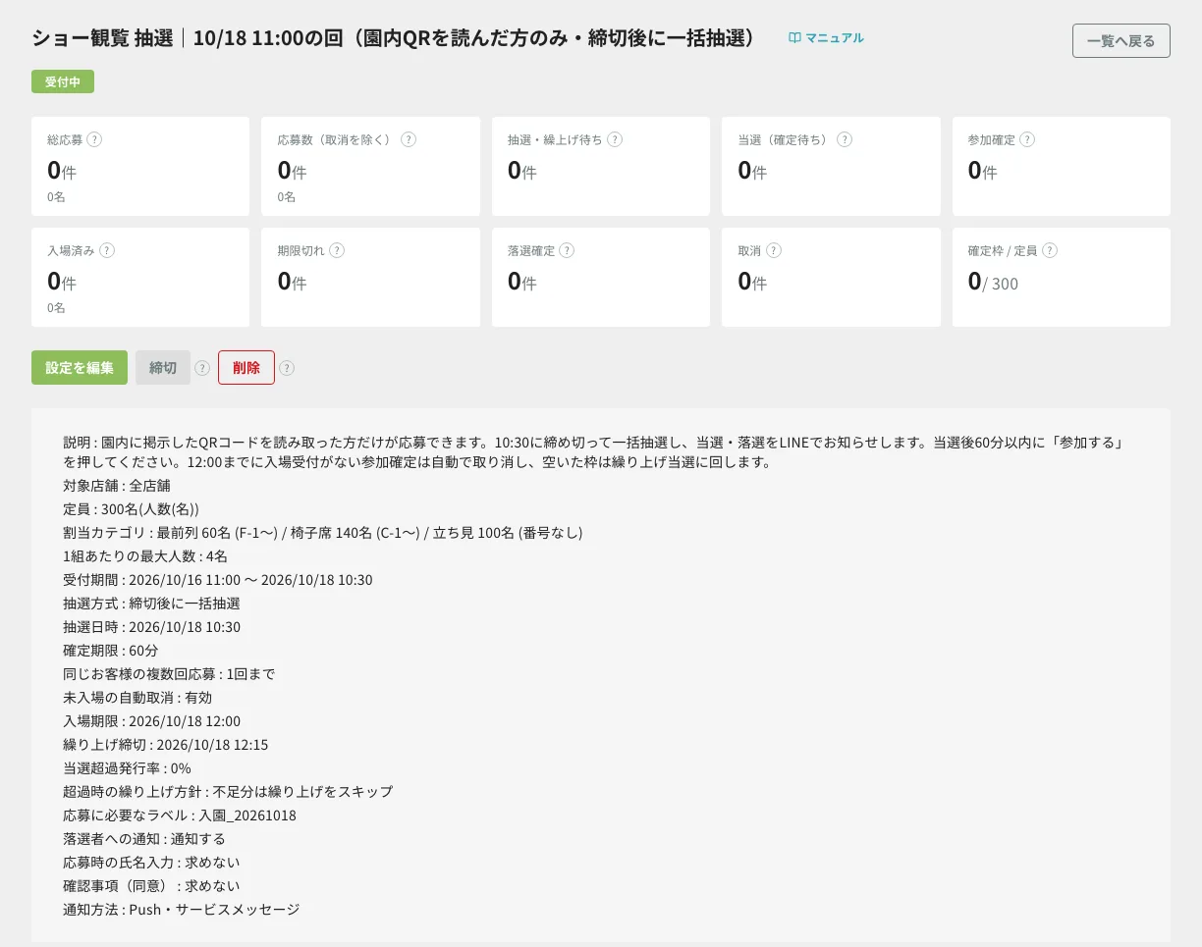Viewport: 1202px width, 947px height.
Task: Click the 0 / 300 capacity value
Action: pos(994,283)
